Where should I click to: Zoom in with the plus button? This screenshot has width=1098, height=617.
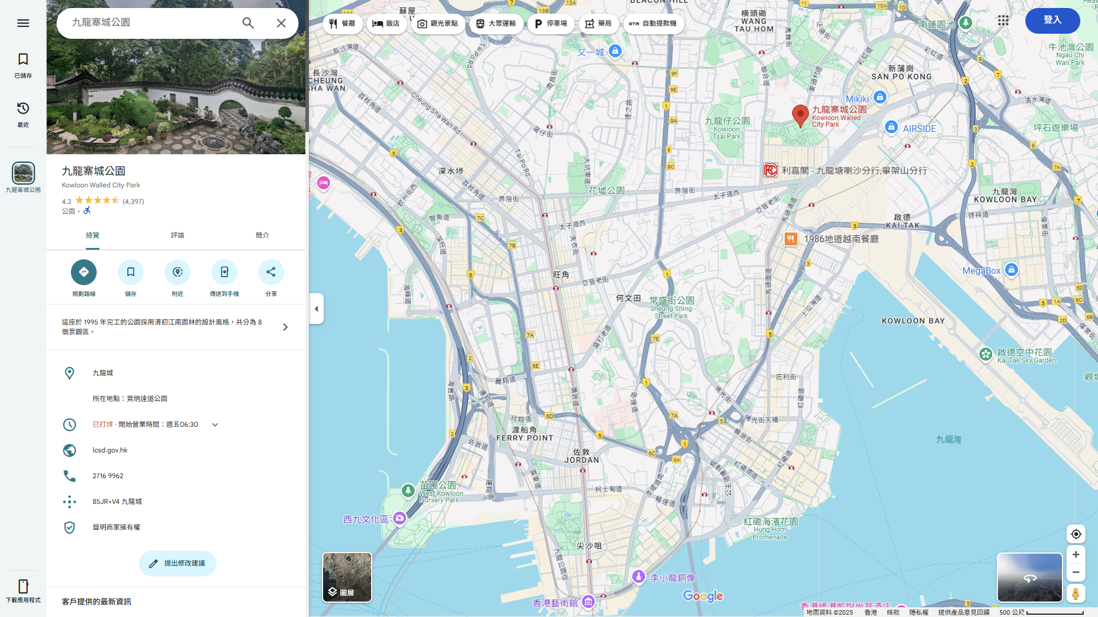(1076, 554)
